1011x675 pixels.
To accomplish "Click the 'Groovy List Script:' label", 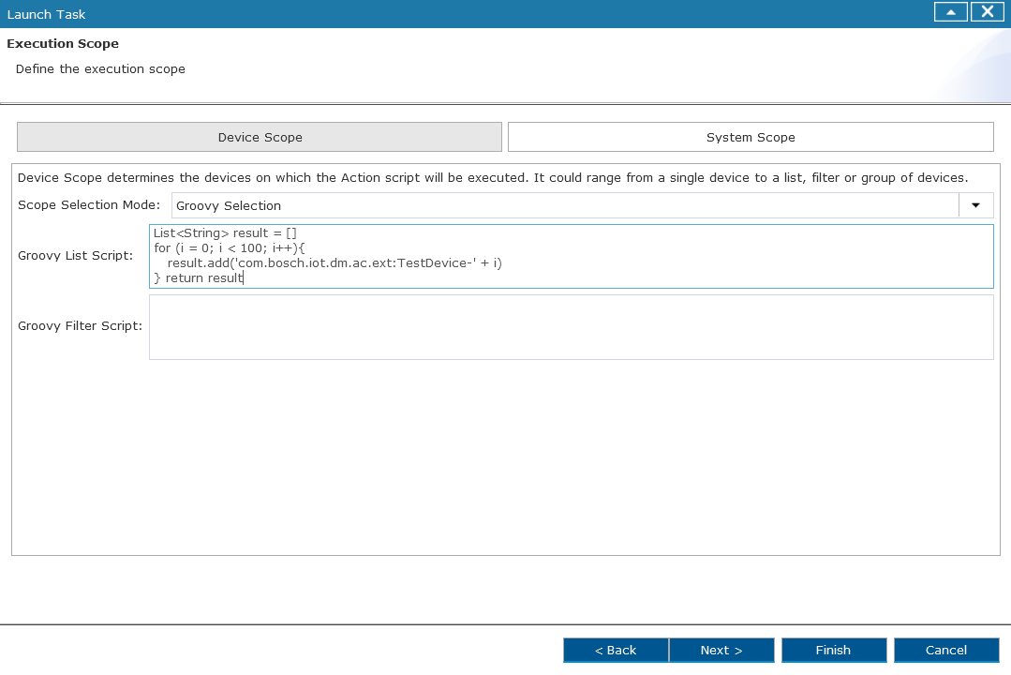I will (x=76, y=256).
